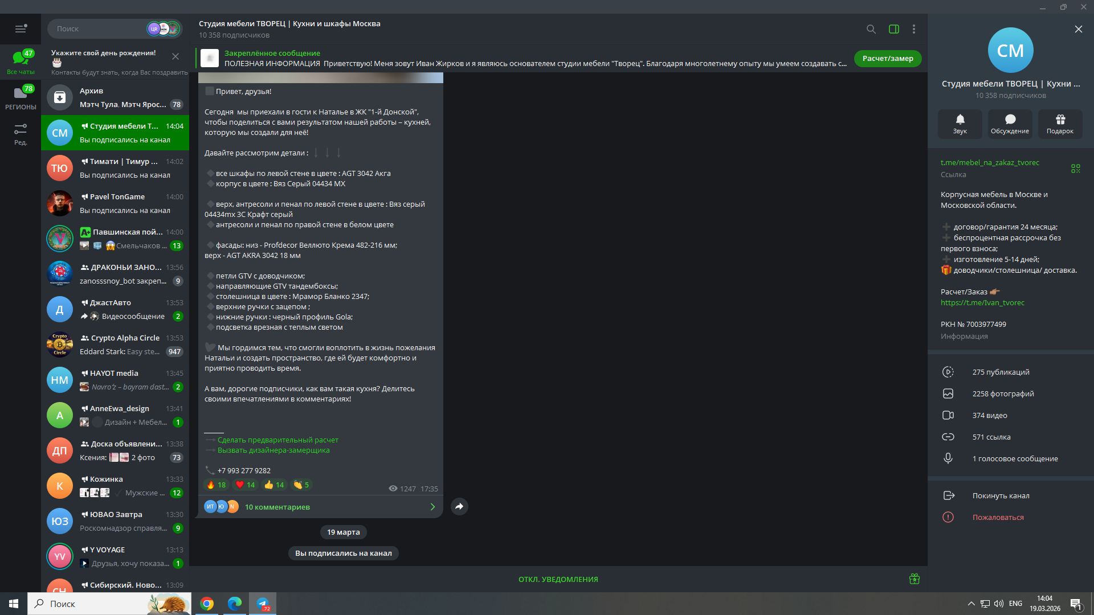Click the search field in chat list
1094x615 pixels.
coord(97,28)
